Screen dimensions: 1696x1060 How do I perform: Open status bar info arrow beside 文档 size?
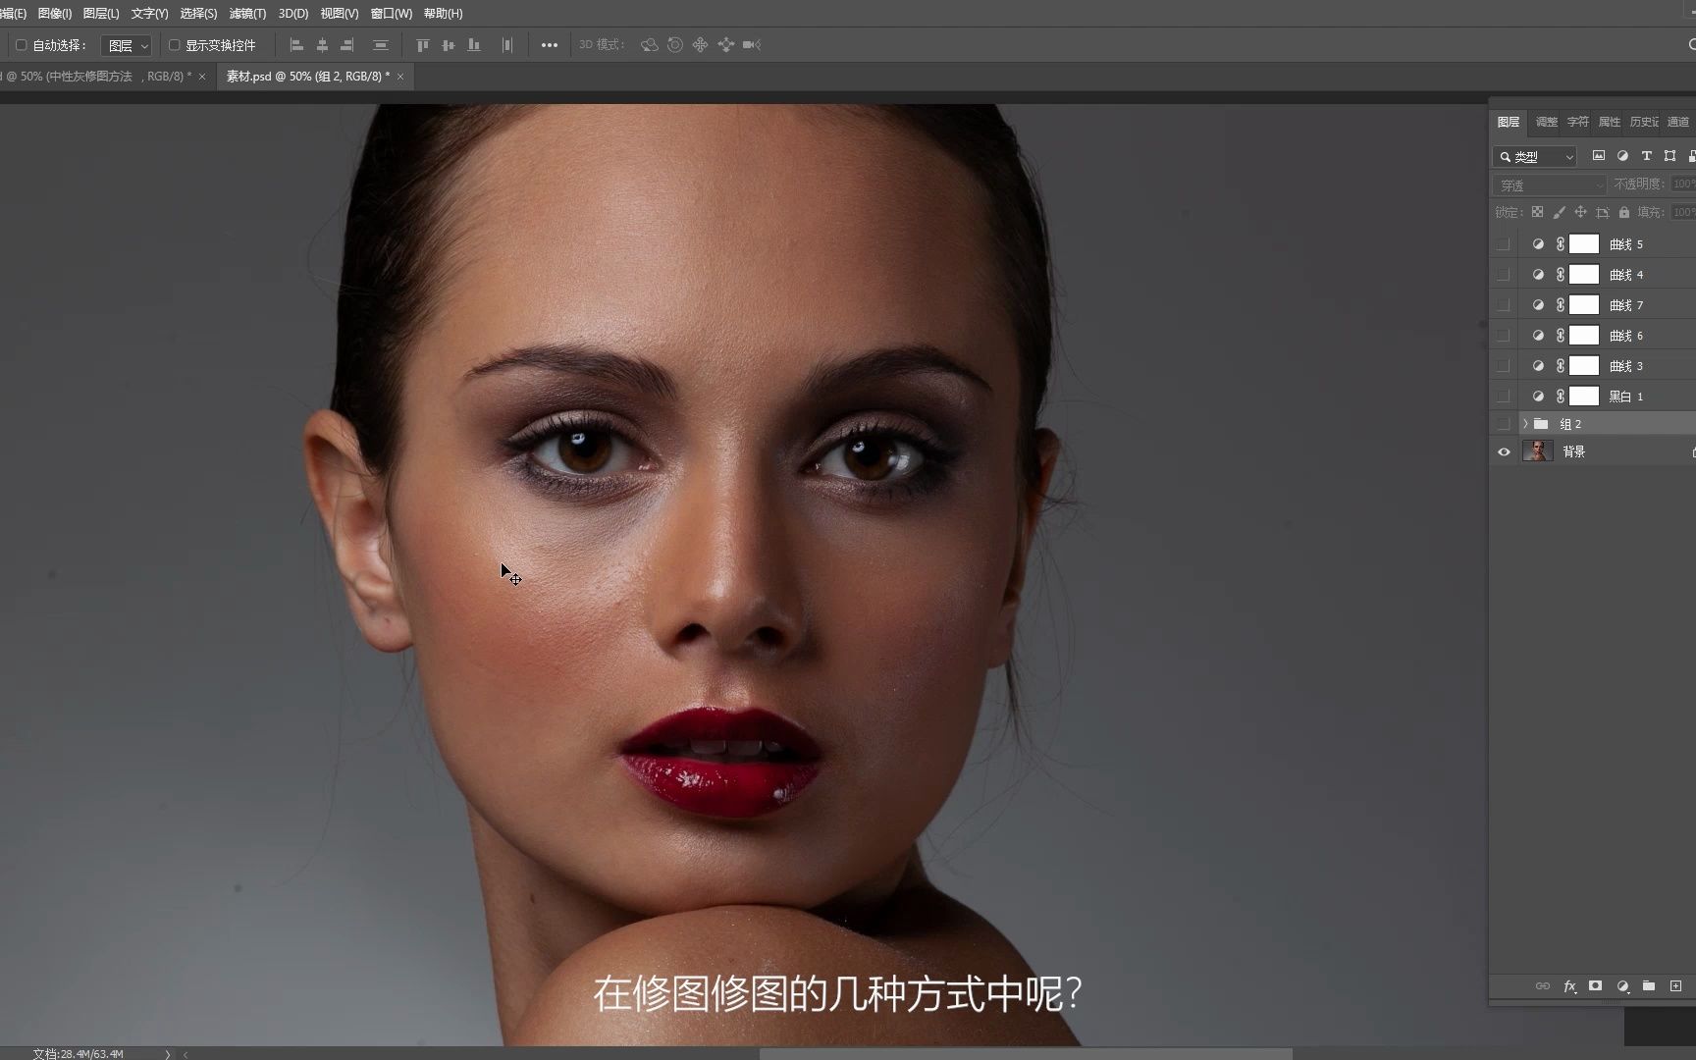click(x=168, y=1054)
